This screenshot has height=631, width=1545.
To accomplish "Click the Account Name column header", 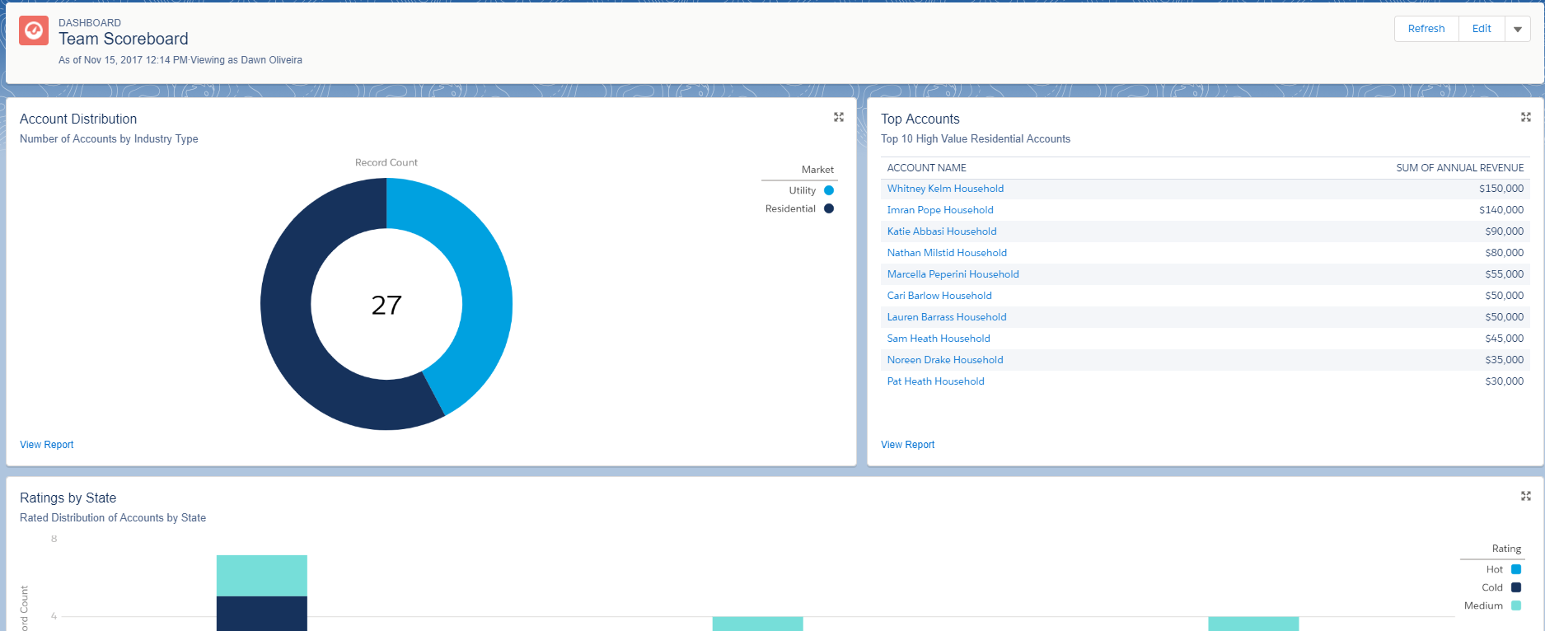I will [x=927, y=168].
